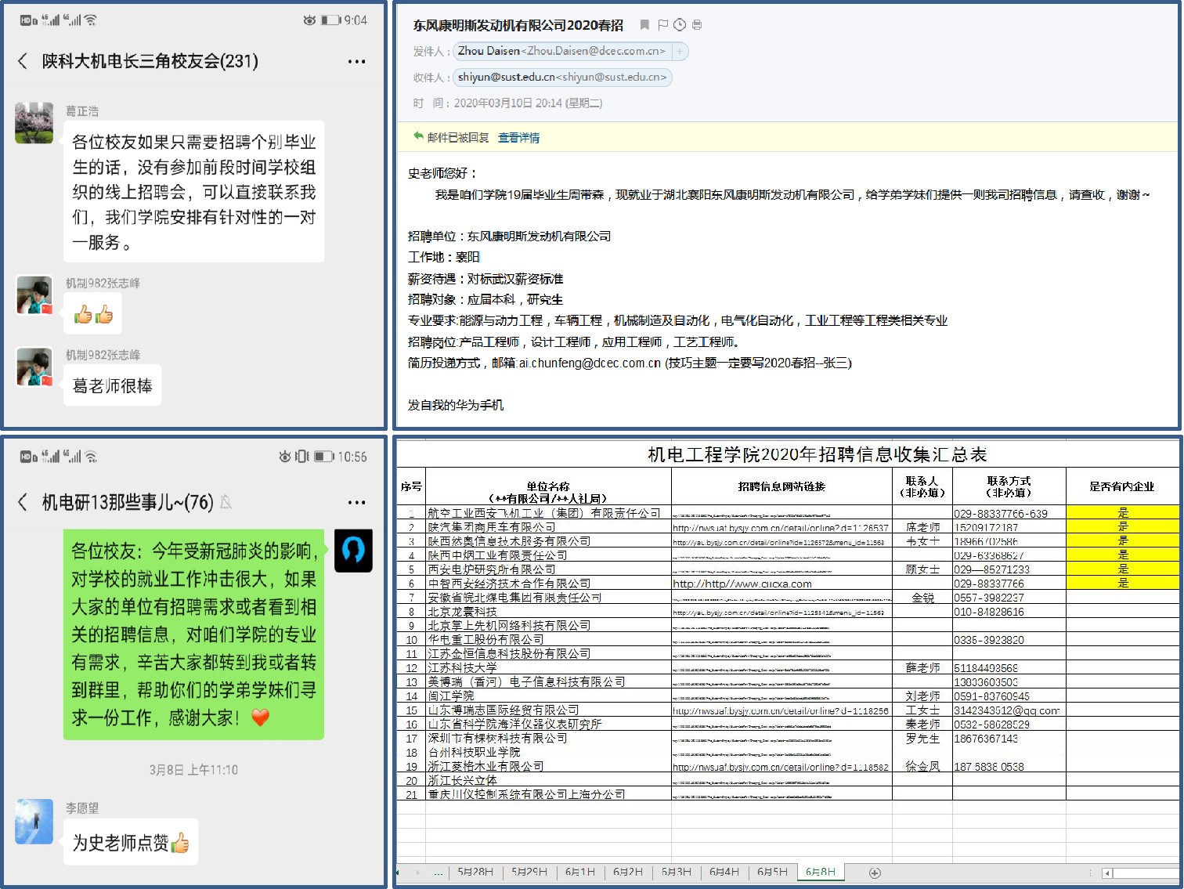
Task: Open more options in the 陕科大机电长三角校友会 chat
Action: coord(356,61)
